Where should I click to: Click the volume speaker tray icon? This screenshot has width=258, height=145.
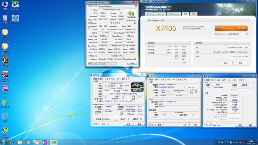click(237, 142)
